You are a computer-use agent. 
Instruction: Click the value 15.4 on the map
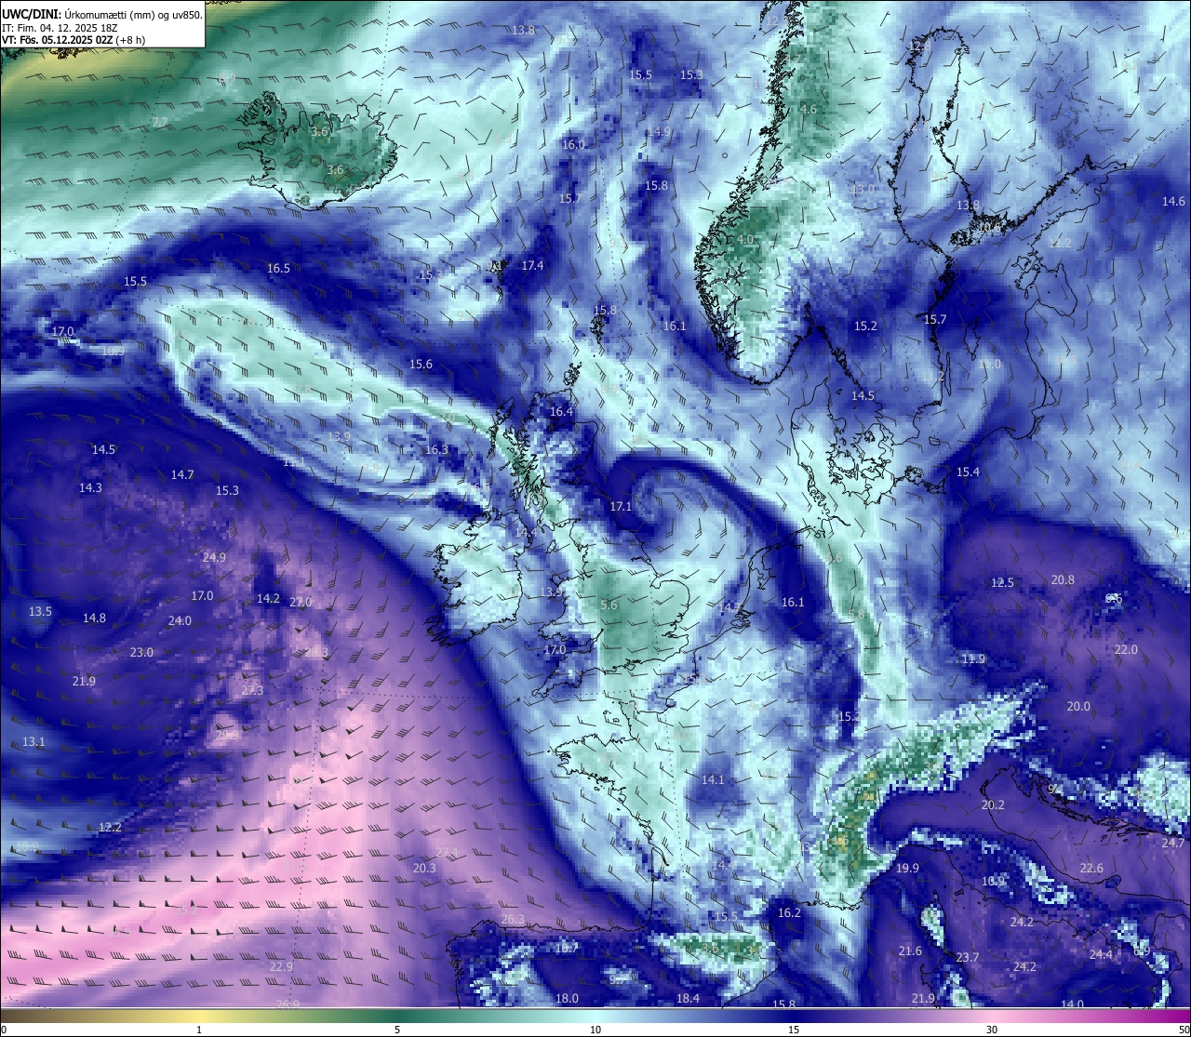[x=968, y=472]
